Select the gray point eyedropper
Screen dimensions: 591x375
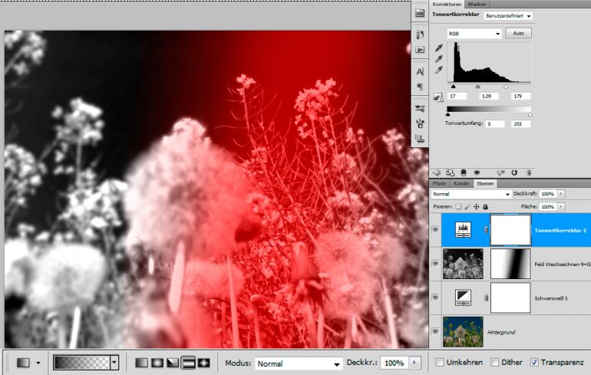pos(439,59)
